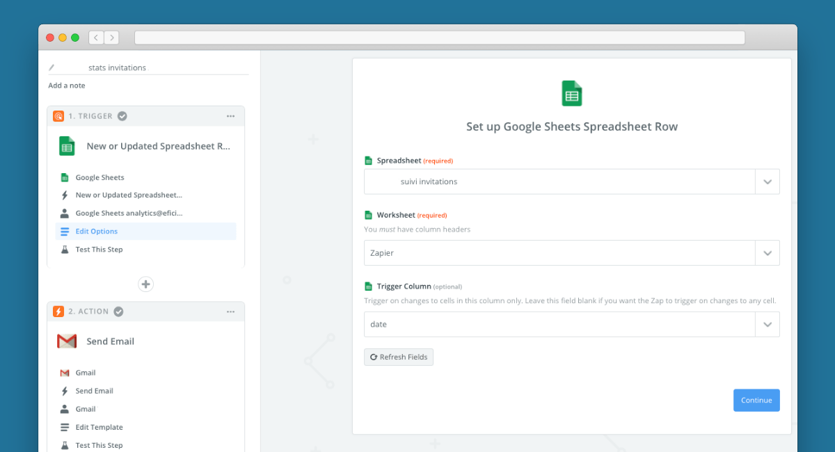
Task: Click the Edit Options list icon in the trigger
Action: pyautogui.click(x=65, y=231)
